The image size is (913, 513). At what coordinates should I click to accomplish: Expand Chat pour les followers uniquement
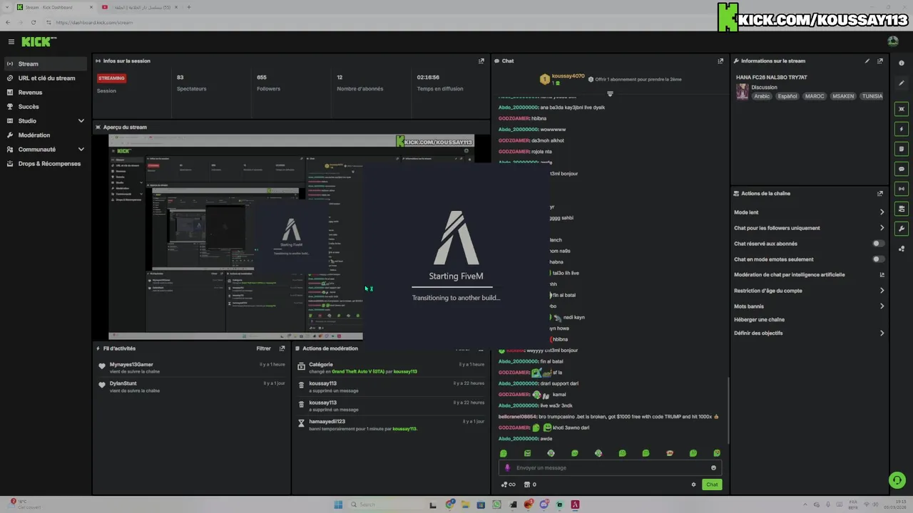click(809, 228)
